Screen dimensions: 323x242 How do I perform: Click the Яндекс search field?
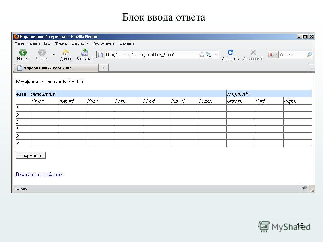point(292,55)
